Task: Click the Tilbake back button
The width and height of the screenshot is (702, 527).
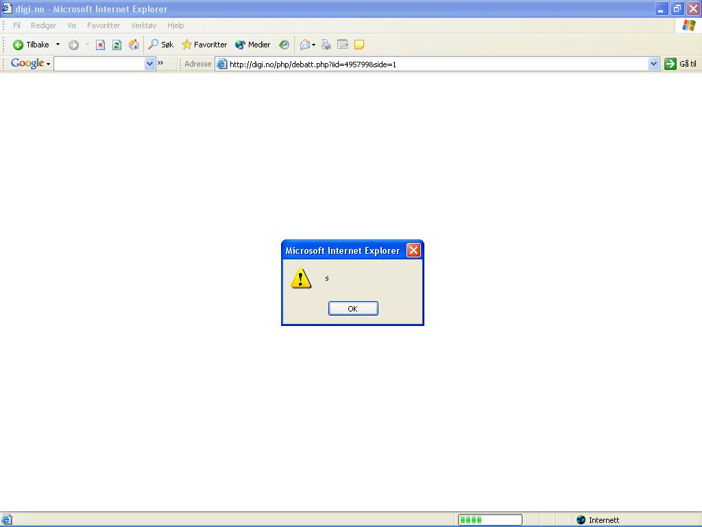Action: click(31, 45)
